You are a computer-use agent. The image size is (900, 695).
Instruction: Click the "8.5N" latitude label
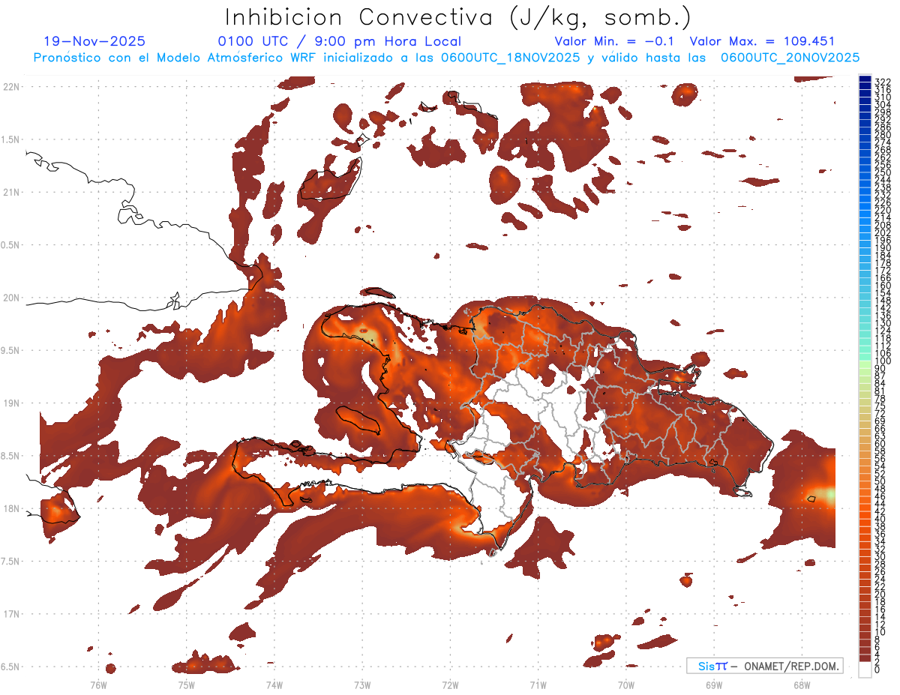pyautogui.click(x=11, y=456)
